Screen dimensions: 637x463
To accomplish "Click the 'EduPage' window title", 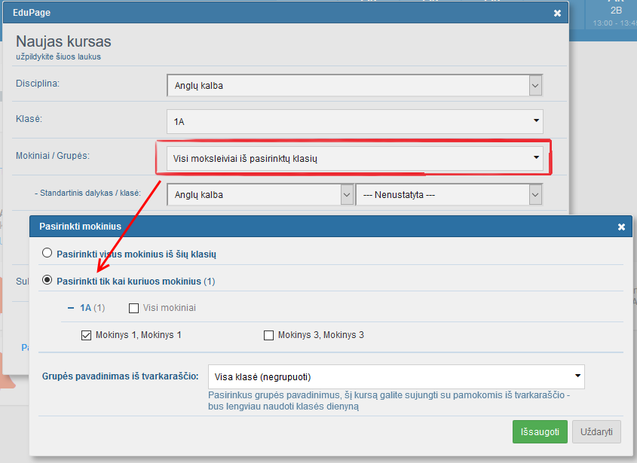I will 32,13.
